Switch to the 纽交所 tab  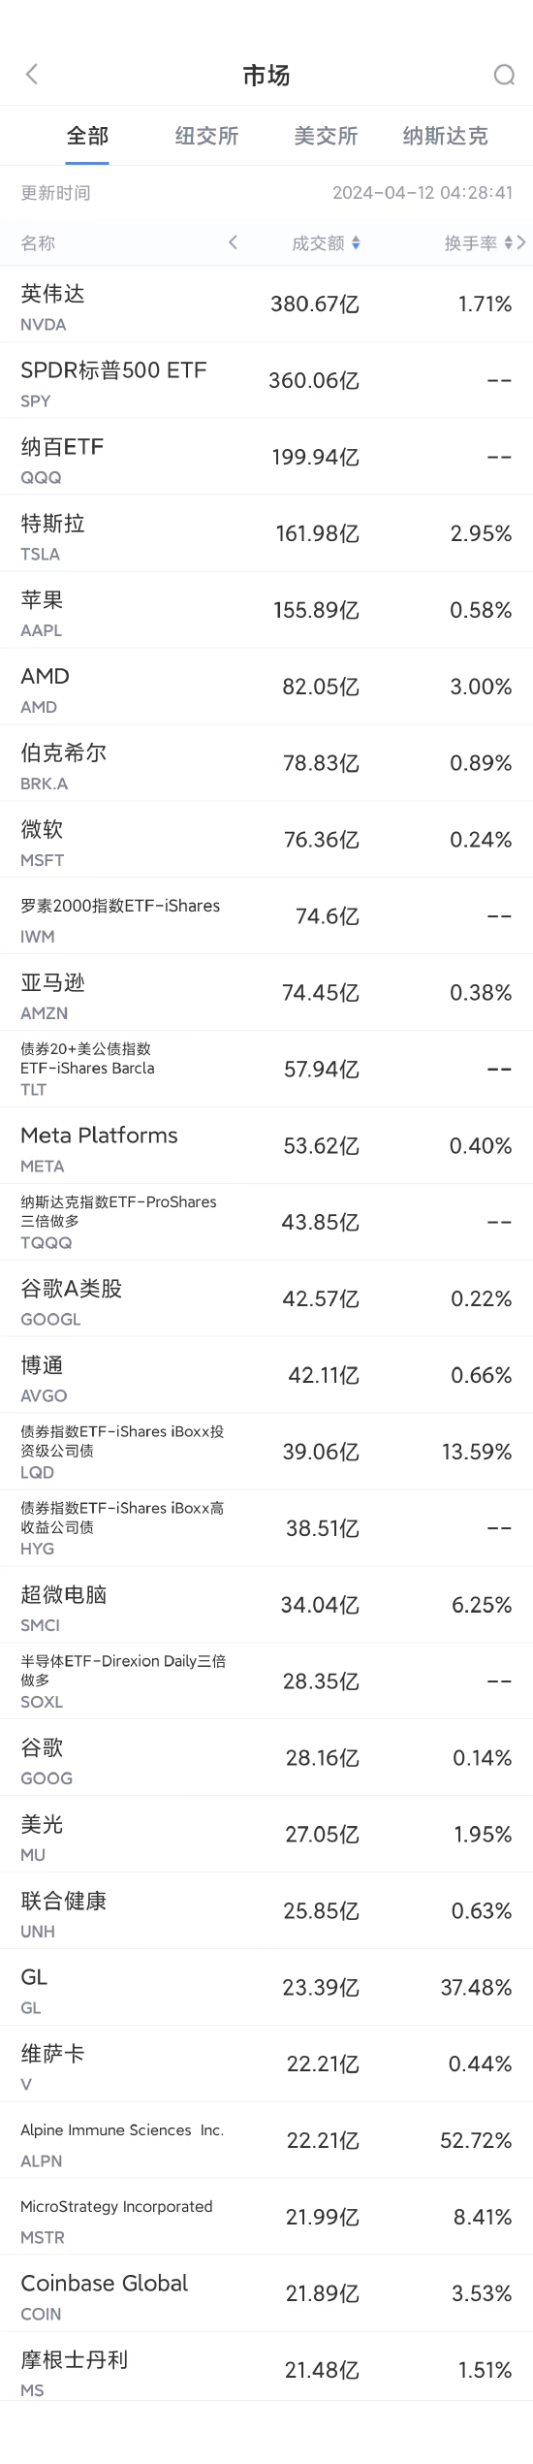206,136
